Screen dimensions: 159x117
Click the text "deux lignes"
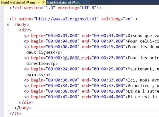point(40,52)
